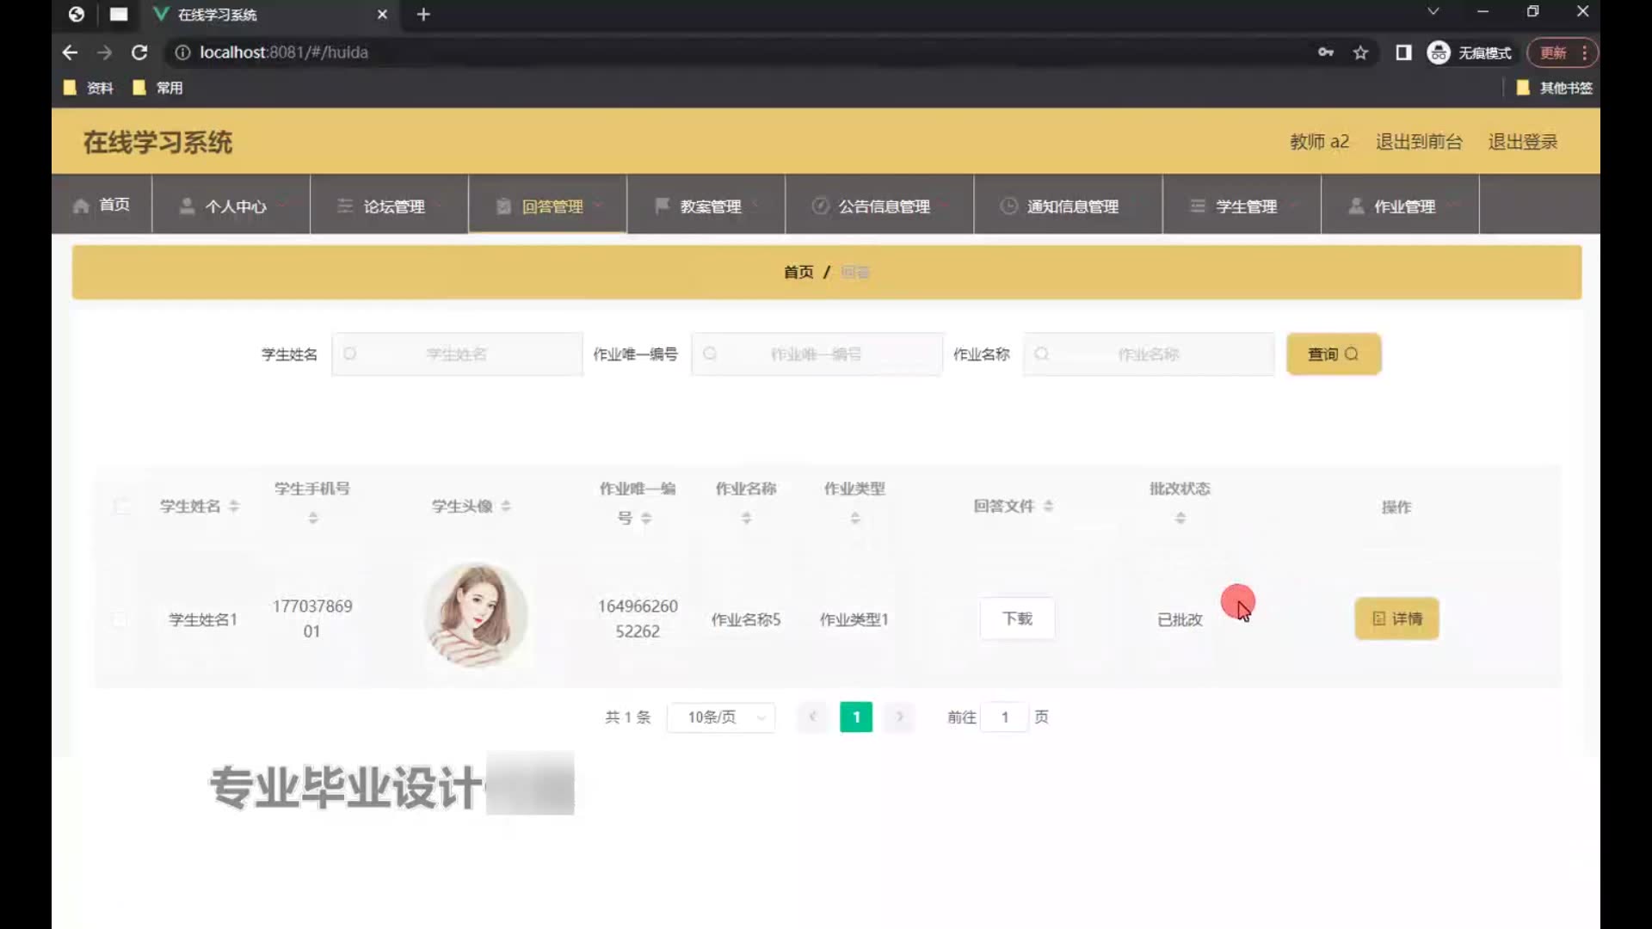Toggle the select-all header checkbox

tap(121, 506)
